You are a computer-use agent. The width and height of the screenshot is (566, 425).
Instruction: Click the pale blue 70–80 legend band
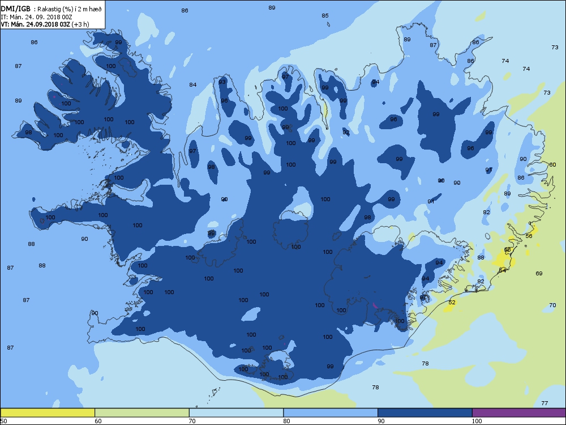coord(236,413)
